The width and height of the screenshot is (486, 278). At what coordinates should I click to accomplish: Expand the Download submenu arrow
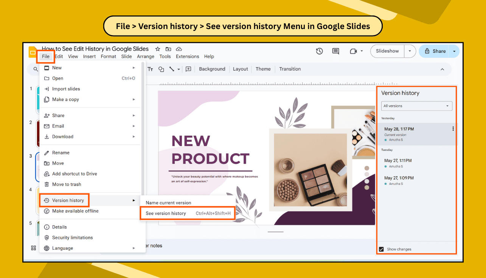point(134,137)
